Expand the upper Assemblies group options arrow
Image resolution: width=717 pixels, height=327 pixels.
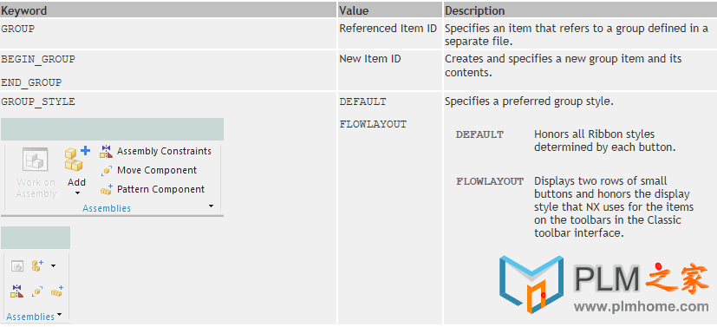point(211,206)
